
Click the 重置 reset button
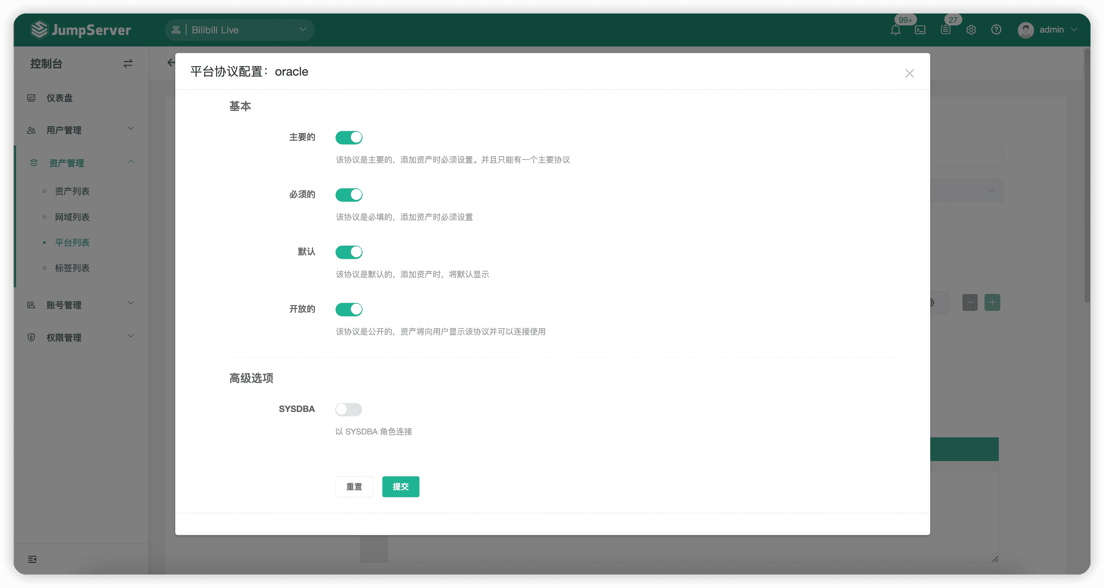tap(354, 487)
